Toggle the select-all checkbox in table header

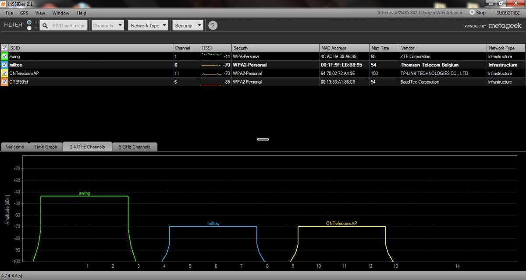(x=4, y=48)
